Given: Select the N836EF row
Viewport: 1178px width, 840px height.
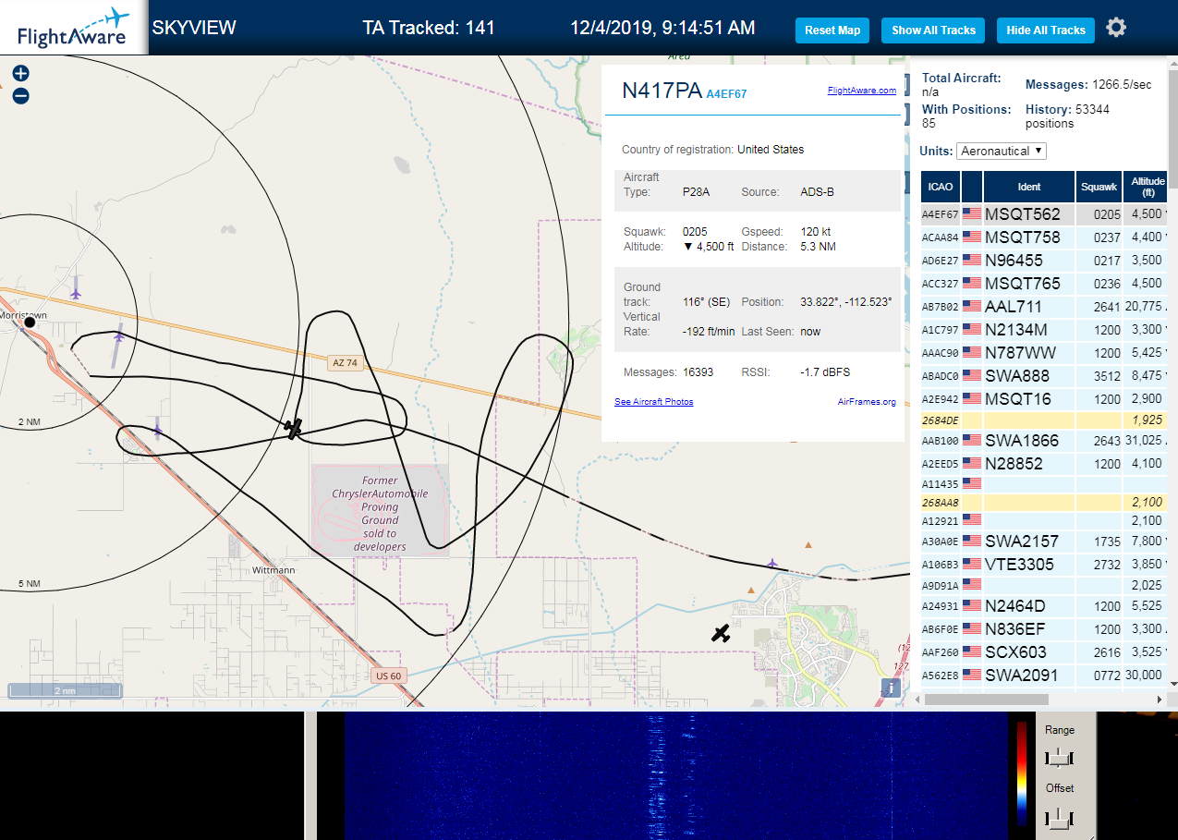Looking at the screenshot, I should pos(1044,629).
